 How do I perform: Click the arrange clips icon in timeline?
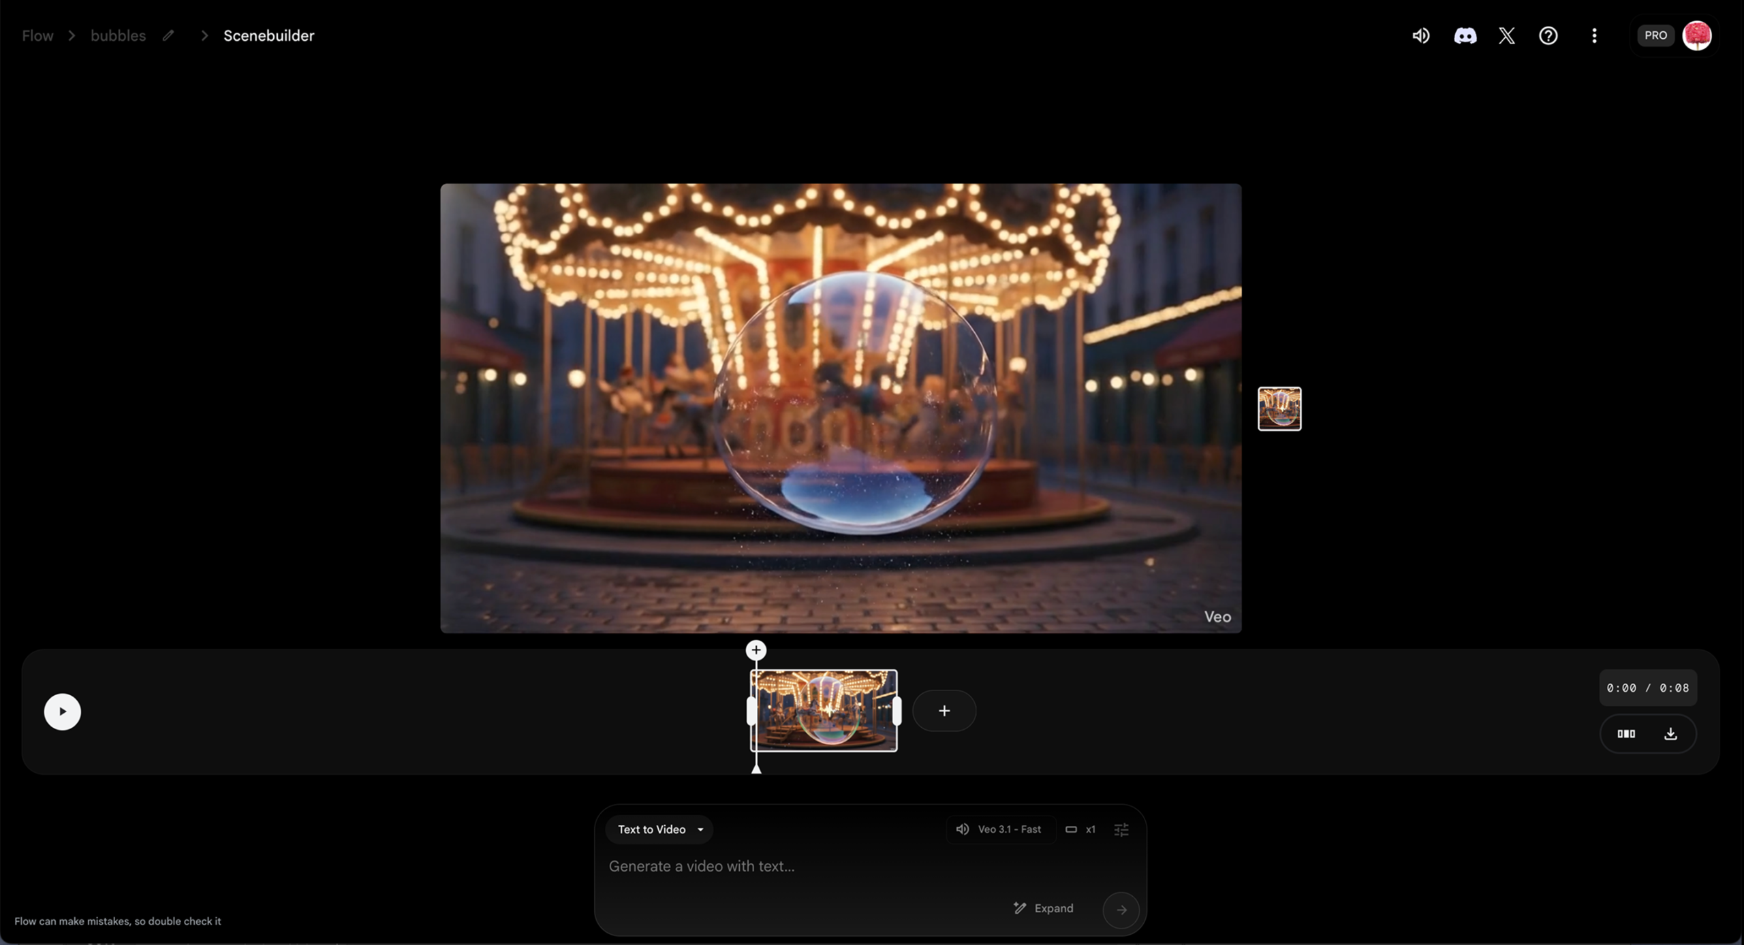pos(1626,733)
